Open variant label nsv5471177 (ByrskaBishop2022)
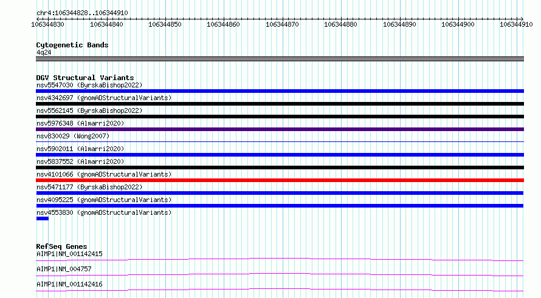This screenshot has height=298, width=541. click(x=89, y=187)
